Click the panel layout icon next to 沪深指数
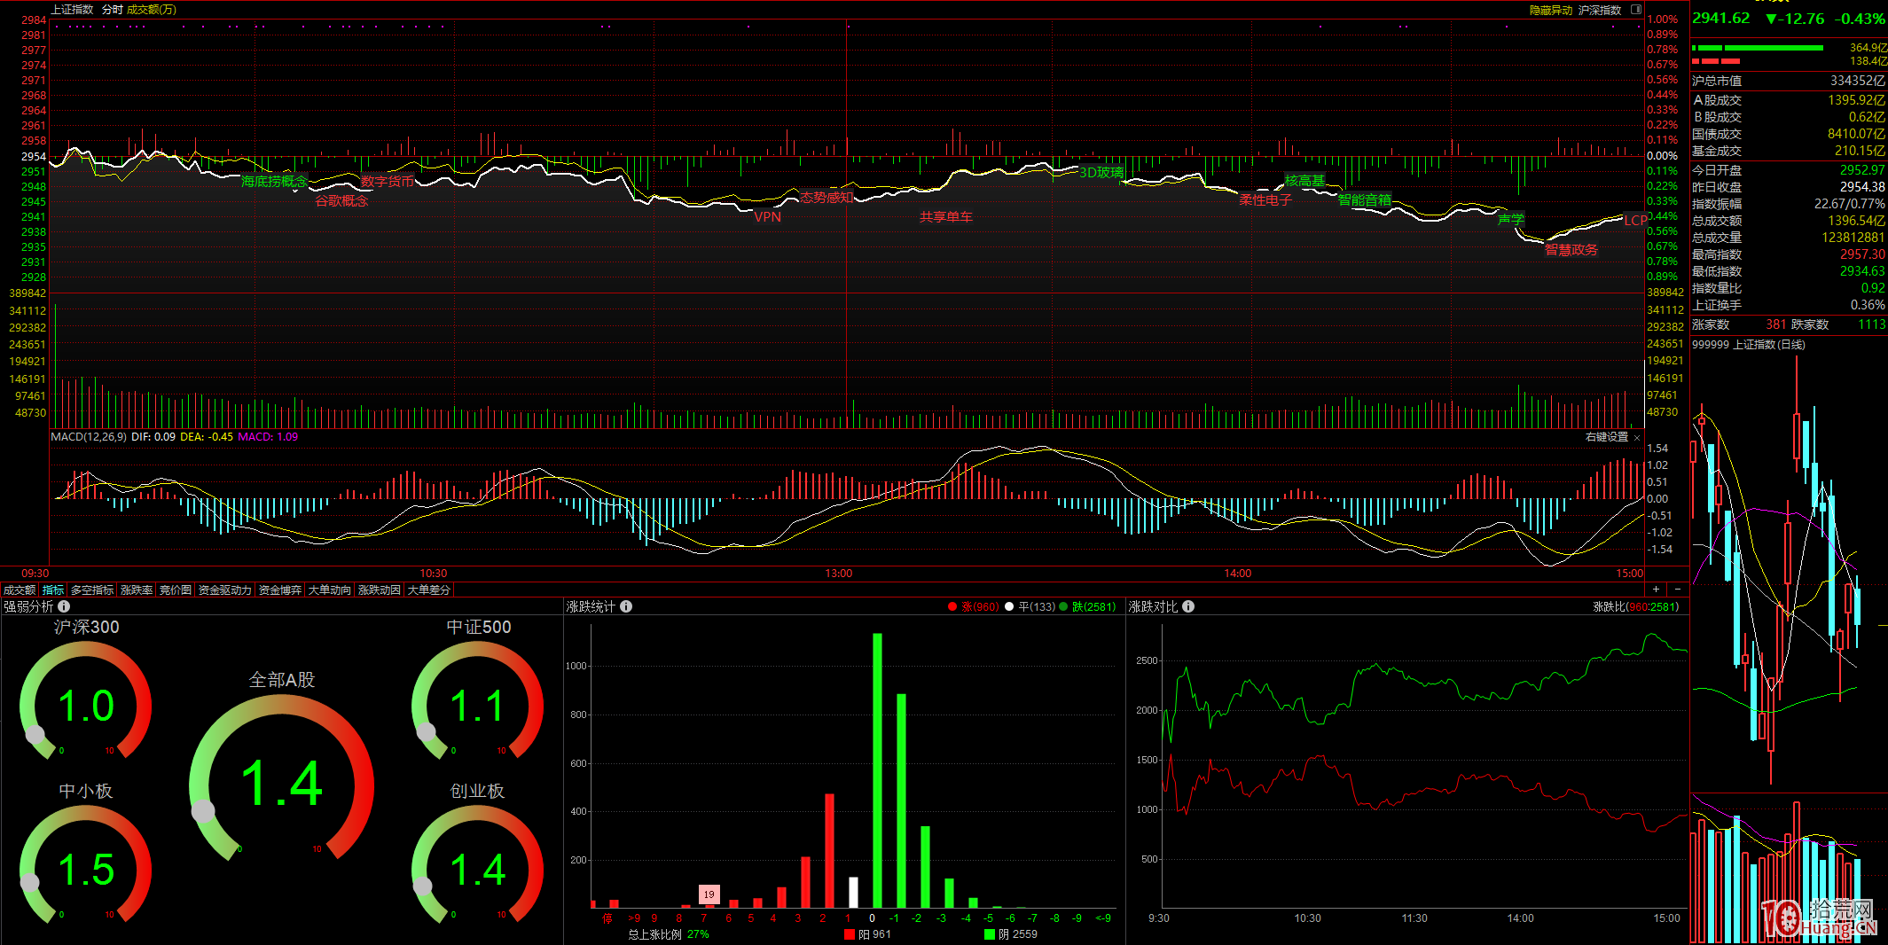This screenshot has width=1888, height=945. click(x=1636, y=10)
